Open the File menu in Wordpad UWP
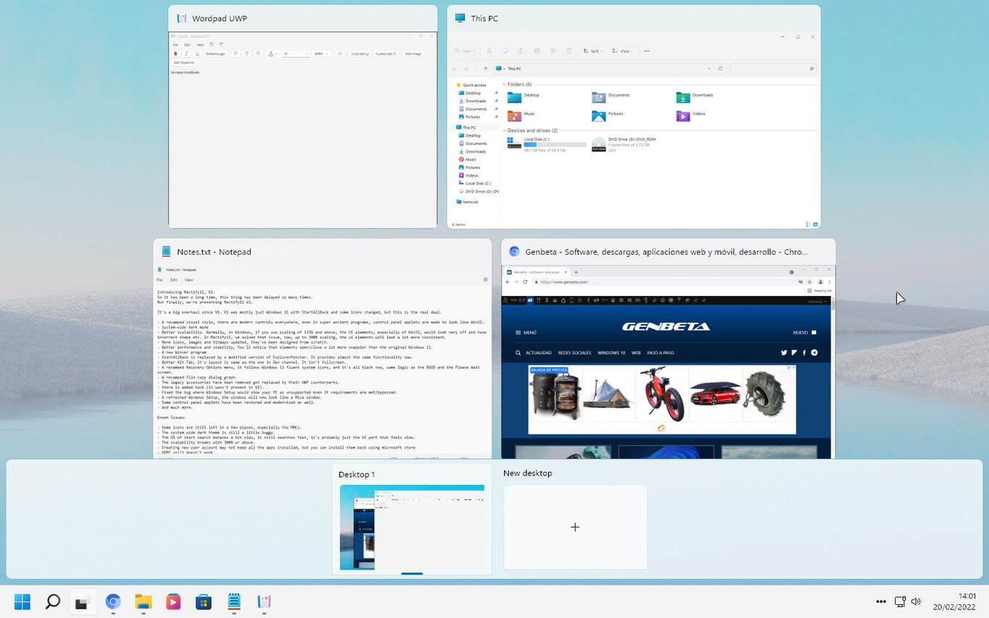989x618 pixels. point(175,43)
